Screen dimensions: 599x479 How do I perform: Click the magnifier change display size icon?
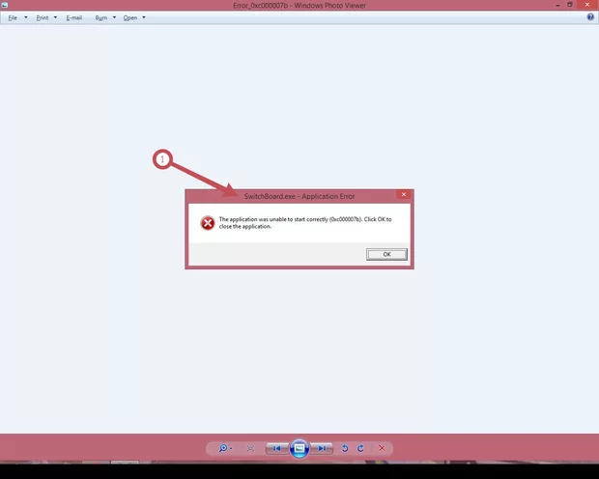tap(223, 448)
